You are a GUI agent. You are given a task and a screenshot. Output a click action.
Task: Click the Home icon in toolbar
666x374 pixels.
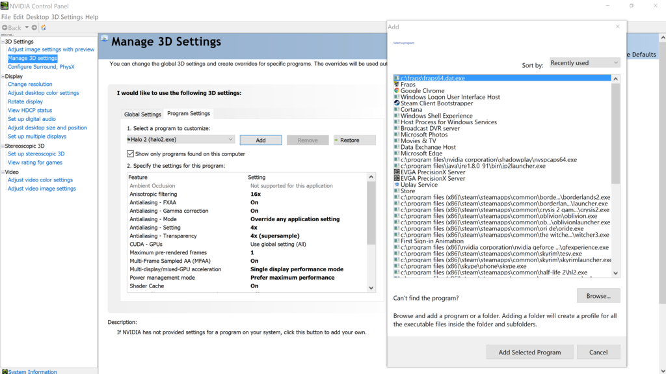(44, 27)
